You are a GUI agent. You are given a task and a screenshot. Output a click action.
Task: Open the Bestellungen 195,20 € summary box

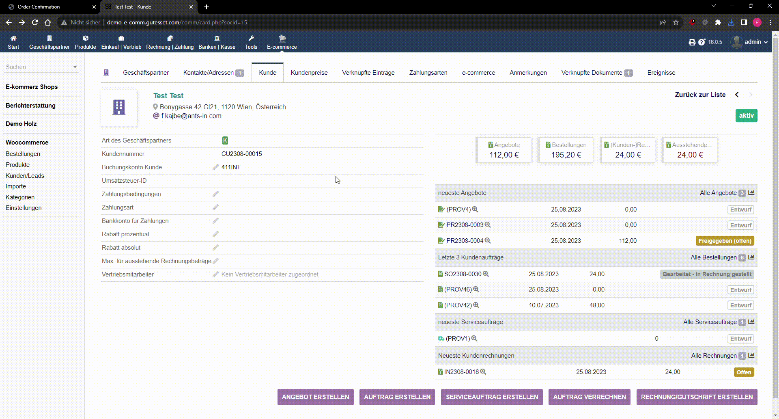click(x=566, y=150)
